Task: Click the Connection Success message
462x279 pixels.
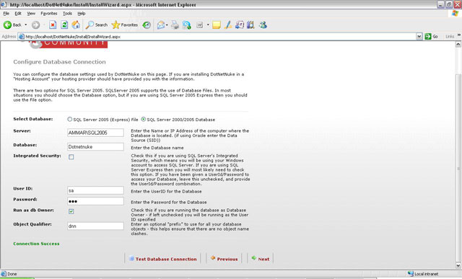Action: [36, 244]
